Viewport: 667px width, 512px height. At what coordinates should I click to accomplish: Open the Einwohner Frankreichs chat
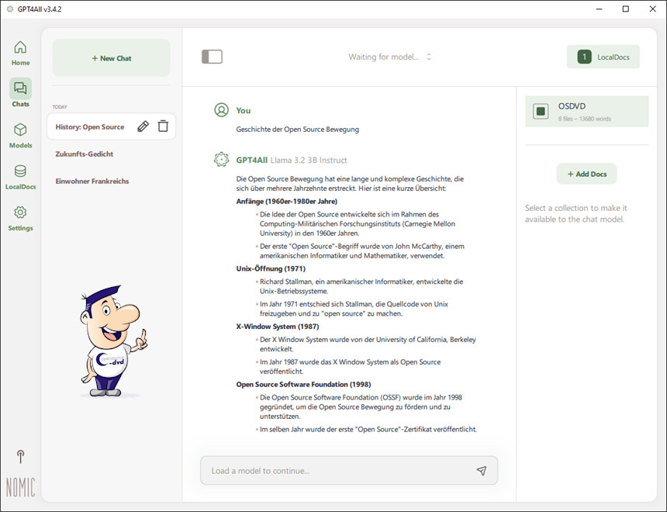92,181
